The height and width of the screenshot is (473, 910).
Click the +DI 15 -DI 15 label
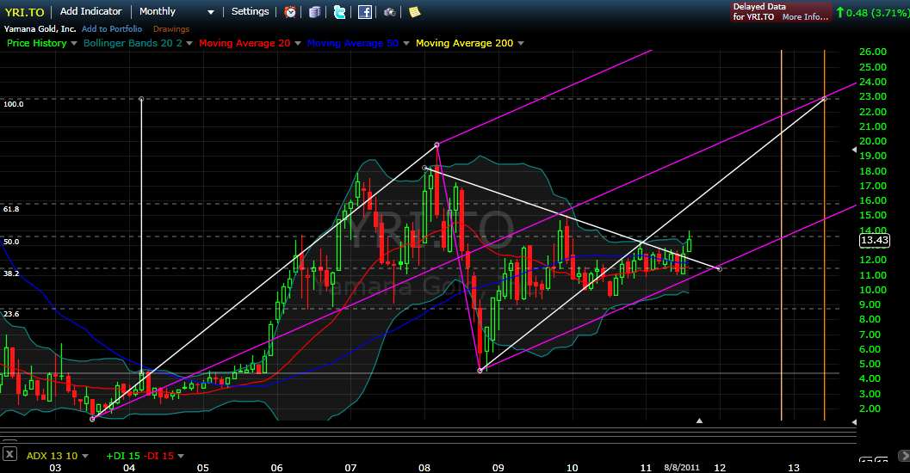coord(139,456)
